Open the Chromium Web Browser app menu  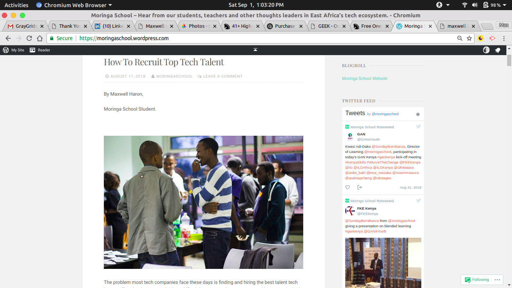(x=74, y=5)
